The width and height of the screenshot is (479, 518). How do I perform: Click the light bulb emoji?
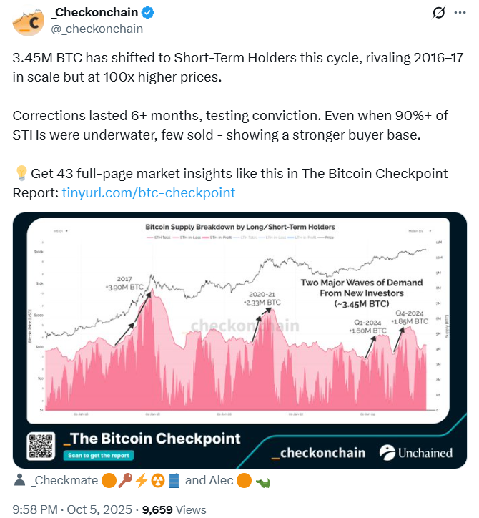[21, 174]
